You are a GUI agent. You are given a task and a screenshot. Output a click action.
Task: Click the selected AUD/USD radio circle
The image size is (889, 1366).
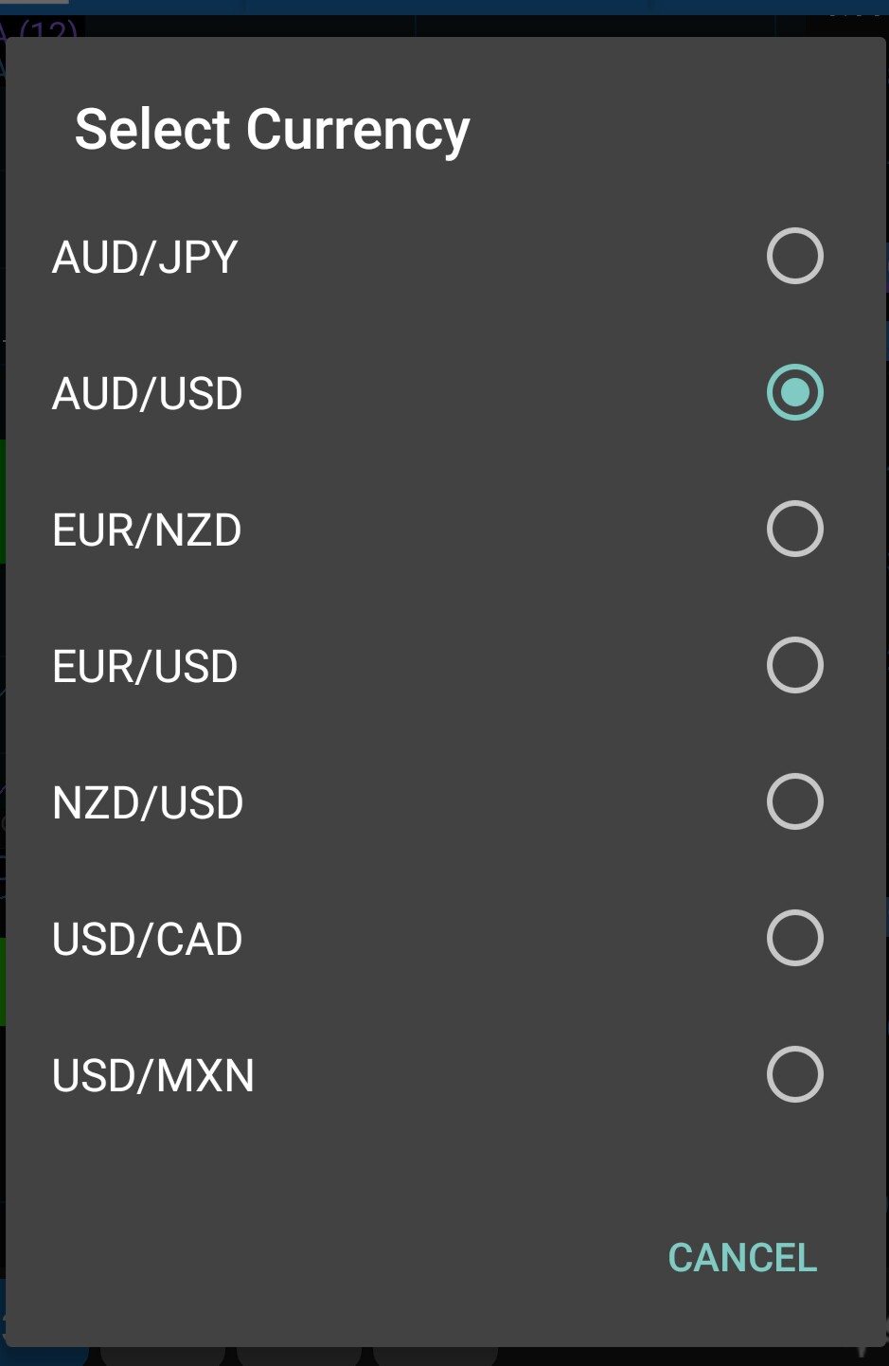click(x=794, y=392)
